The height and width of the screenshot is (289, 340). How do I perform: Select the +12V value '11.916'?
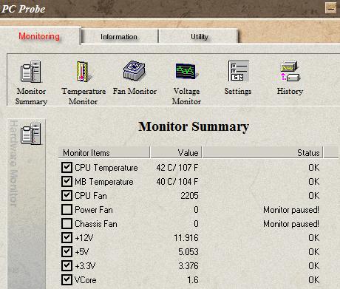(186, 238)
